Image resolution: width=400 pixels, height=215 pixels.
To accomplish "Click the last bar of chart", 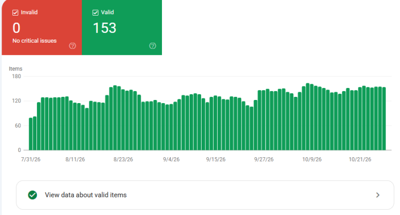I will 384,119.
